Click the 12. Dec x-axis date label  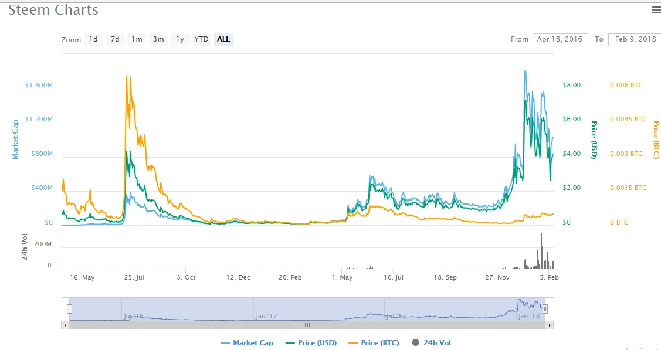tap(238, 277)
